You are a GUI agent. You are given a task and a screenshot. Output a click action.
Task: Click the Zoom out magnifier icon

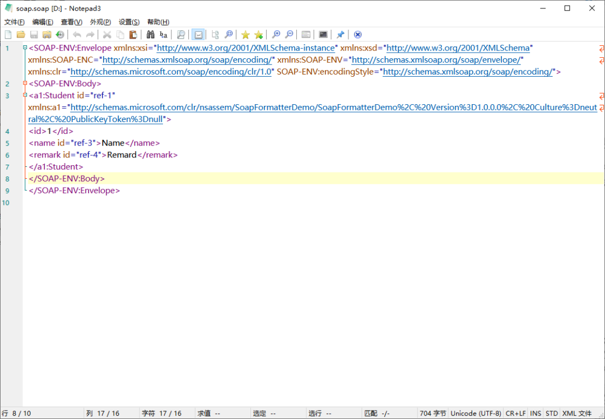click(289, 35)
